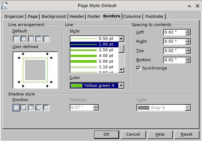Pick the top and bottom borders preset

(39, 39)
